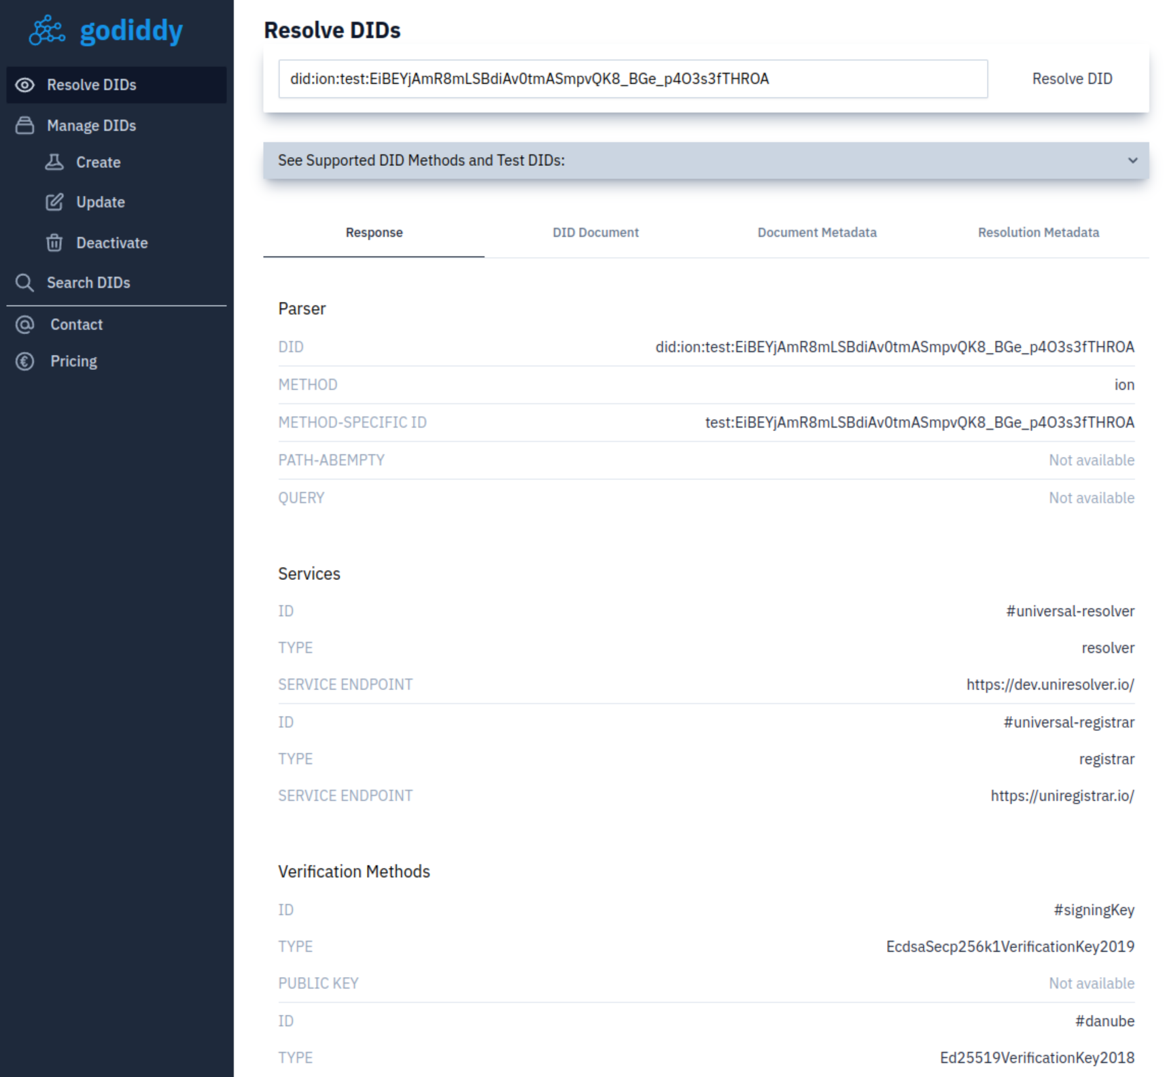The width and height of the screenshot is (1167, 1077).
Task: Click the 'Verification Methods' section heading
Action: coord(354,872)
